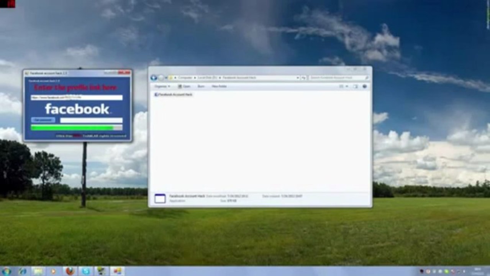Change the view using the view icon
Screen dimensions: 490x276
(341, 87)
